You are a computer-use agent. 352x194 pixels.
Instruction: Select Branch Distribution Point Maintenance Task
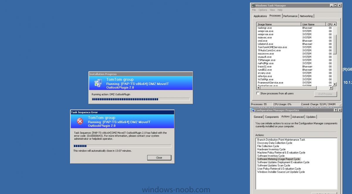pyautogui.click(x=281, y=140)
